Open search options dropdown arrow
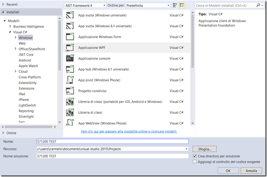The height and width of the screenshot is (177, 267). tap(262, 5)
